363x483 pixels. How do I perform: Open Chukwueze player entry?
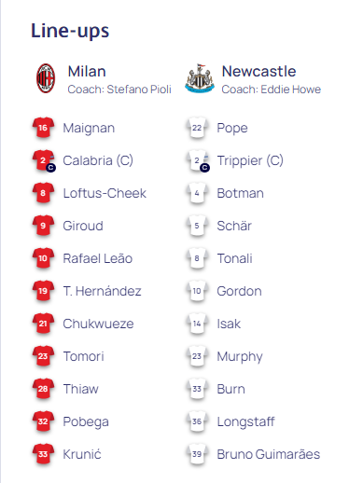point(98,324)
